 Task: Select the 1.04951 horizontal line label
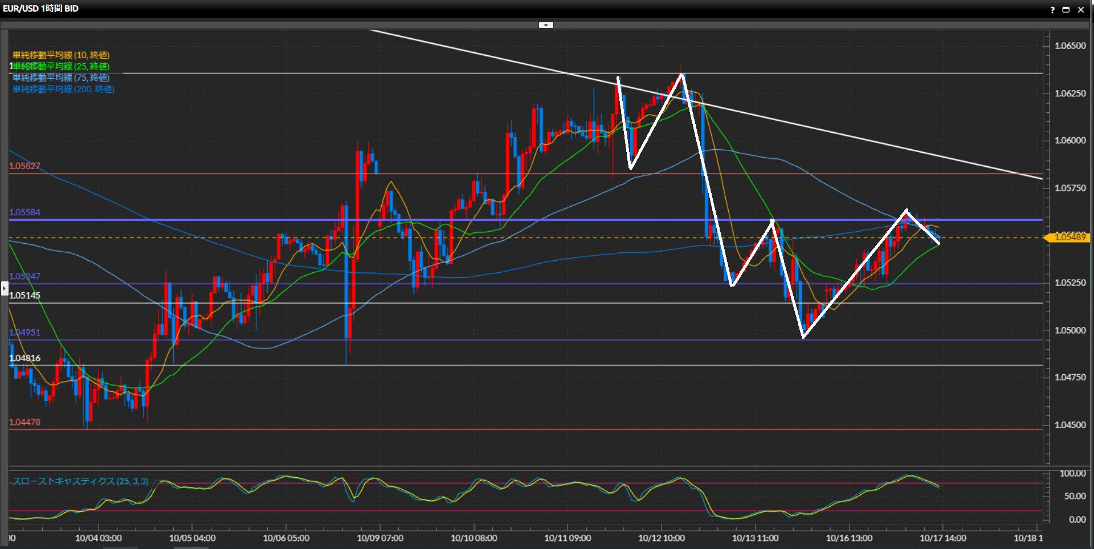point(25,333)
